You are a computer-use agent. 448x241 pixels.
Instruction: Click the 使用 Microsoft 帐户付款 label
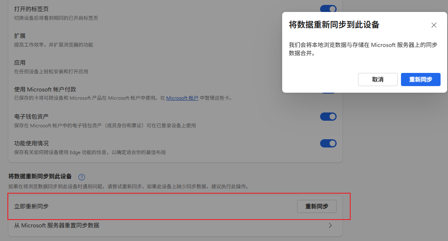coord(45,89)
